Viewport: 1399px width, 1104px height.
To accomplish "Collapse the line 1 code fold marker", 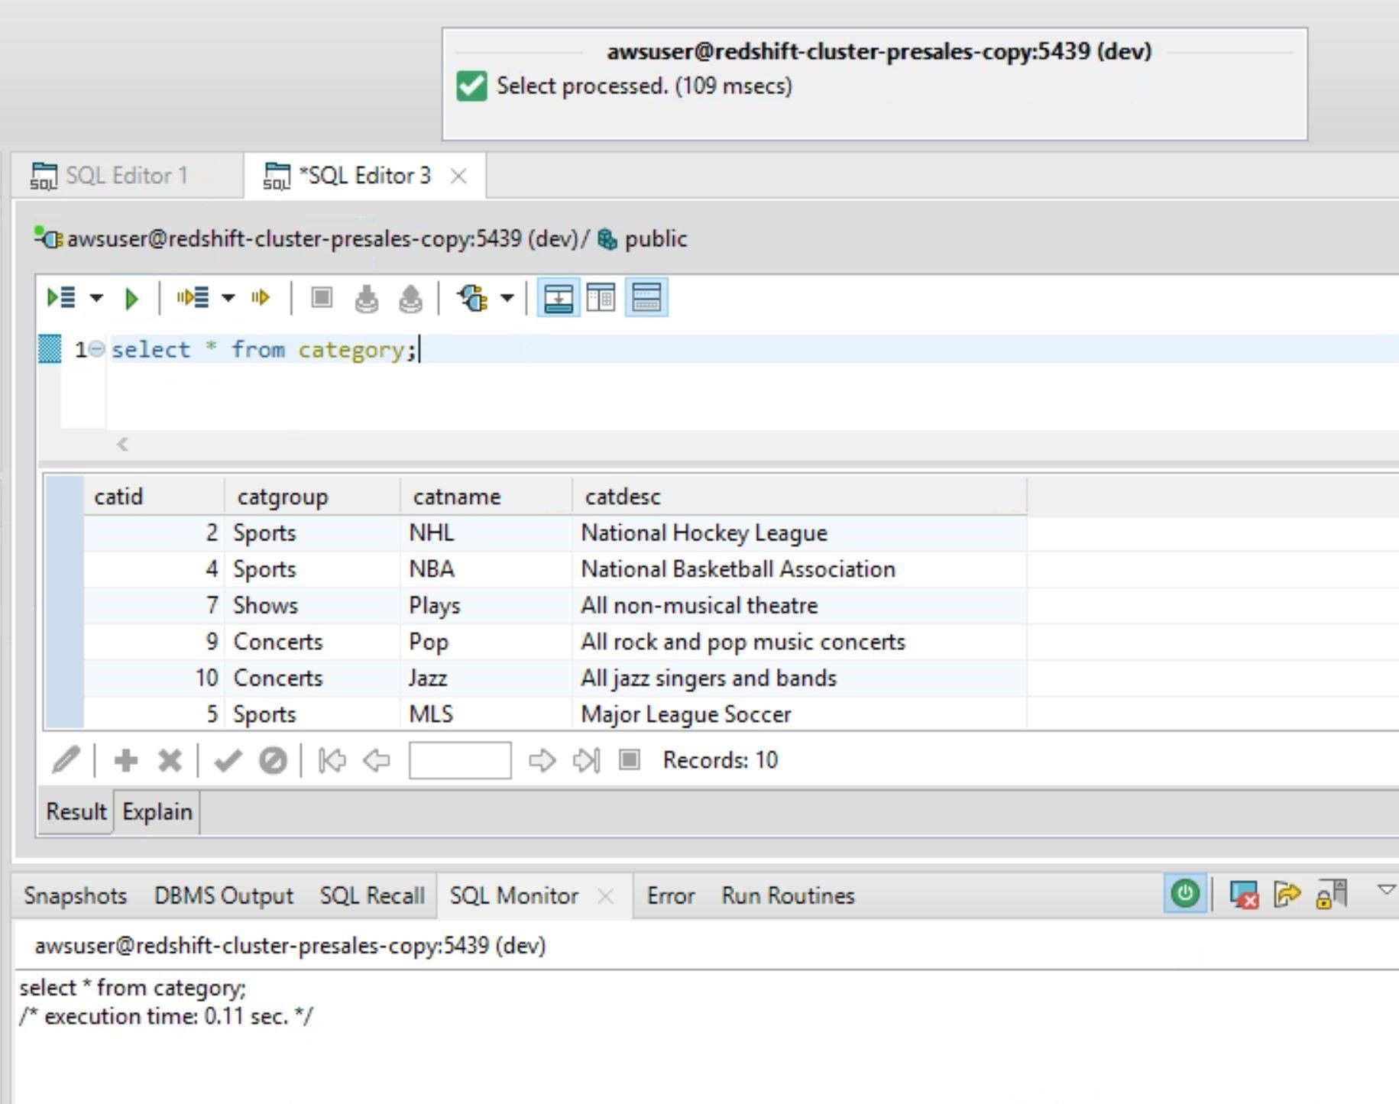I will 96,350.
